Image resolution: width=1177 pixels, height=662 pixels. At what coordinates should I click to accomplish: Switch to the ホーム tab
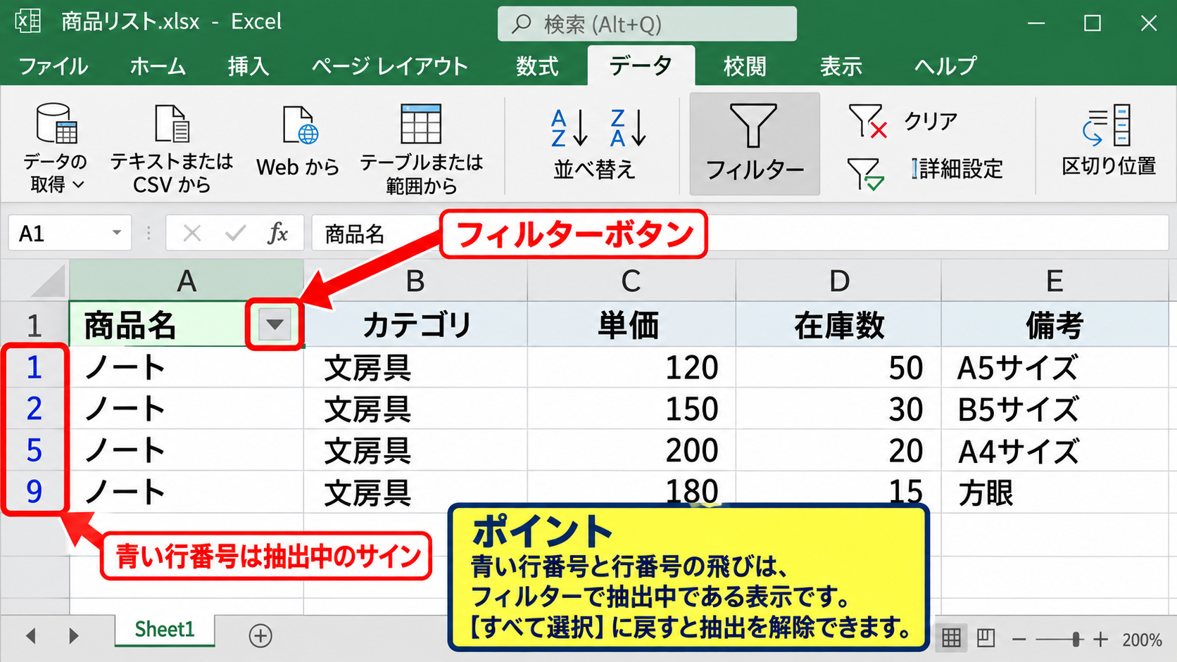click(x=158, y=66)
